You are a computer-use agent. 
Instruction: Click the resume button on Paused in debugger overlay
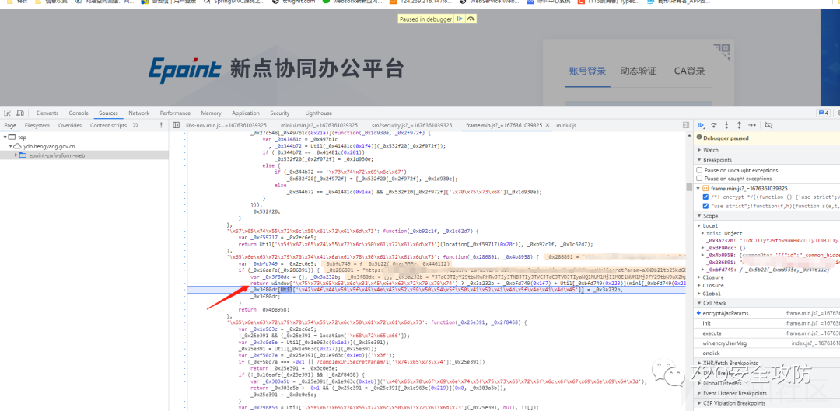pyautogui.click(x=460, y=19)
